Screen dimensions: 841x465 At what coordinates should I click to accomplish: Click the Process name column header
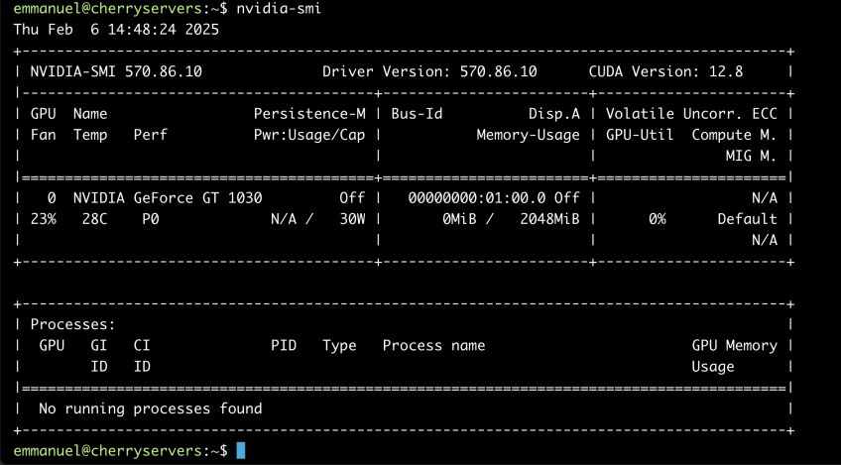433,345
